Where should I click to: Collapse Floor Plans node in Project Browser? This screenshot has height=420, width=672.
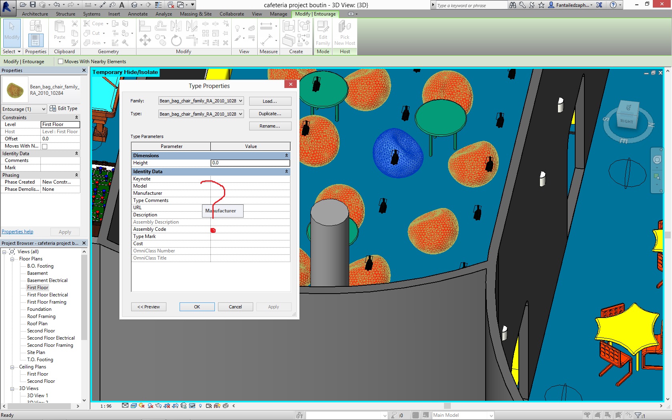12,259
